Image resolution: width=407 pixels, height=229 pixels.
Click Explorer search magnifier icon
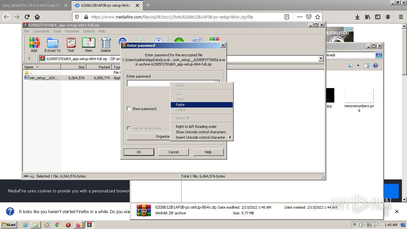point(379,55)
